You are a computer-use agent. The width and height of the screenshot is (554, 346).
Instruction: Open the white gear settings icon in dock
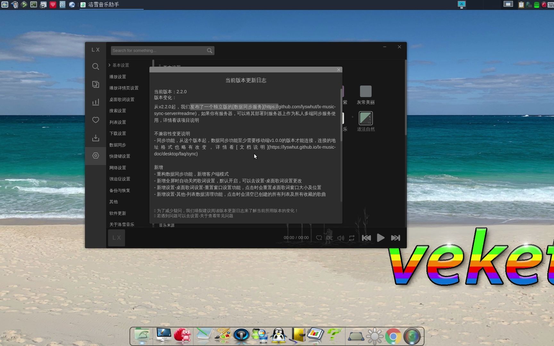374,336
